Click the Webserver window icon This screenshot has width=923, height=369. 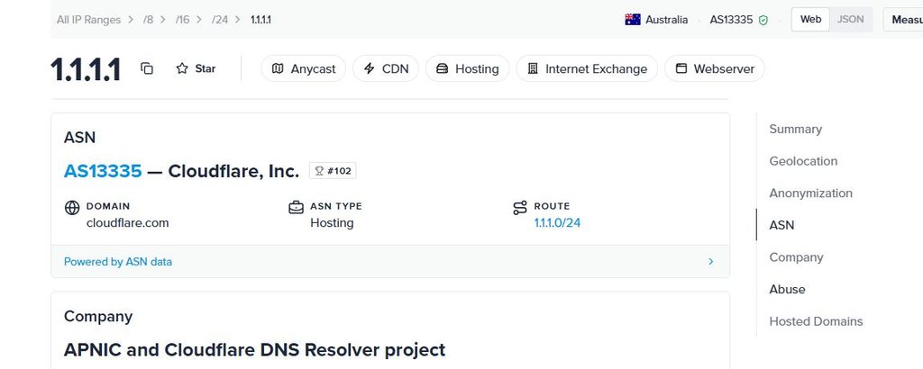(x=681, y=68)
